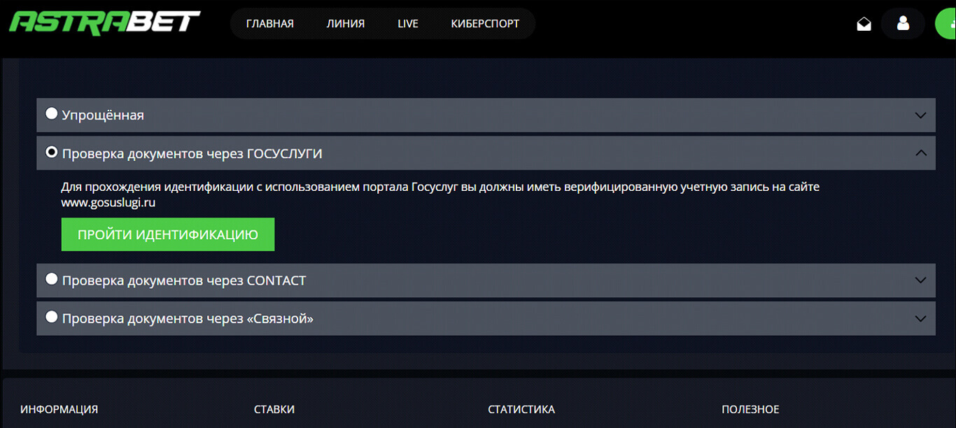Open the user profile icon

(903, 24)
